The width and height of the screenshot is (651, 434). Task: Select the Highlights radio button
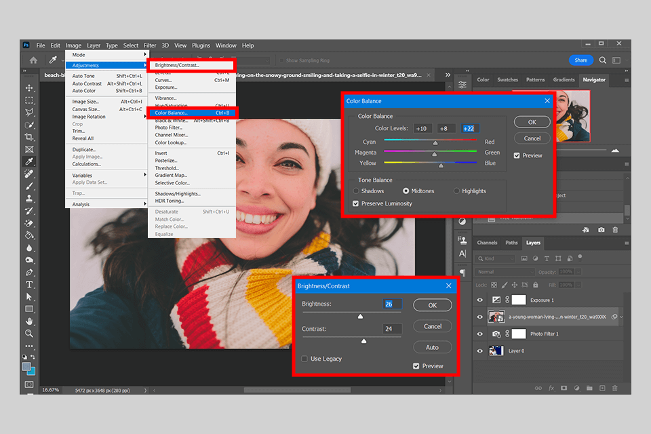click(456, 191)
